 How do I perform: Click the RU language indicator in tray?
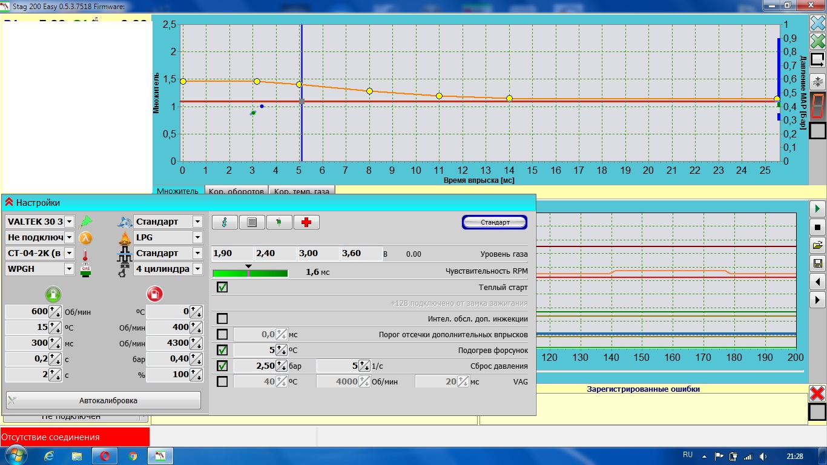coord(688,455)
